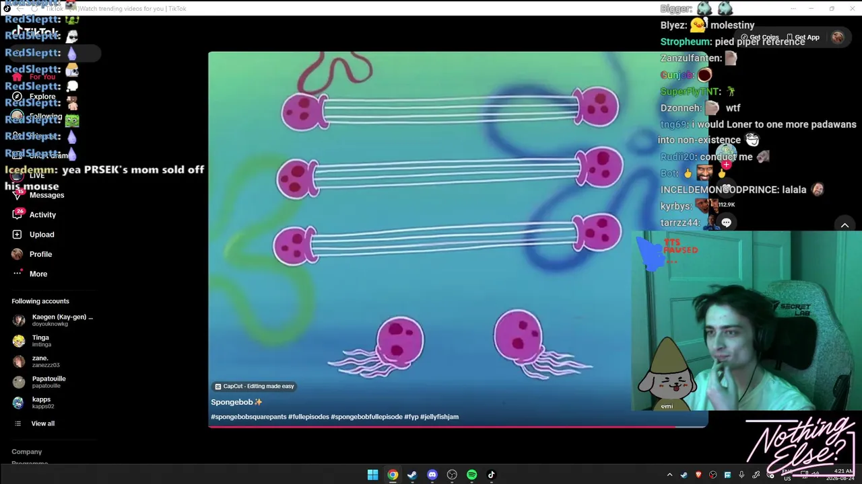This screenshot has width=862, height=484.
Task: Open Steam from the taskbar
Action: pyautogui.click(x=412, y=475)
